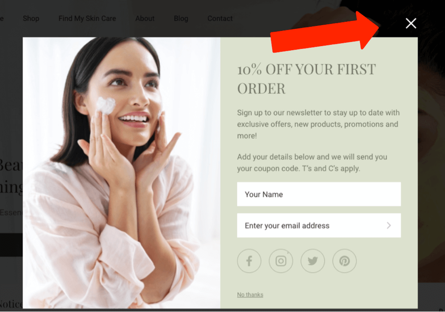The height and width of the screenshot is (312, 445).
Task: Click the newsletter sign-up description text
Action: [319, 124]
